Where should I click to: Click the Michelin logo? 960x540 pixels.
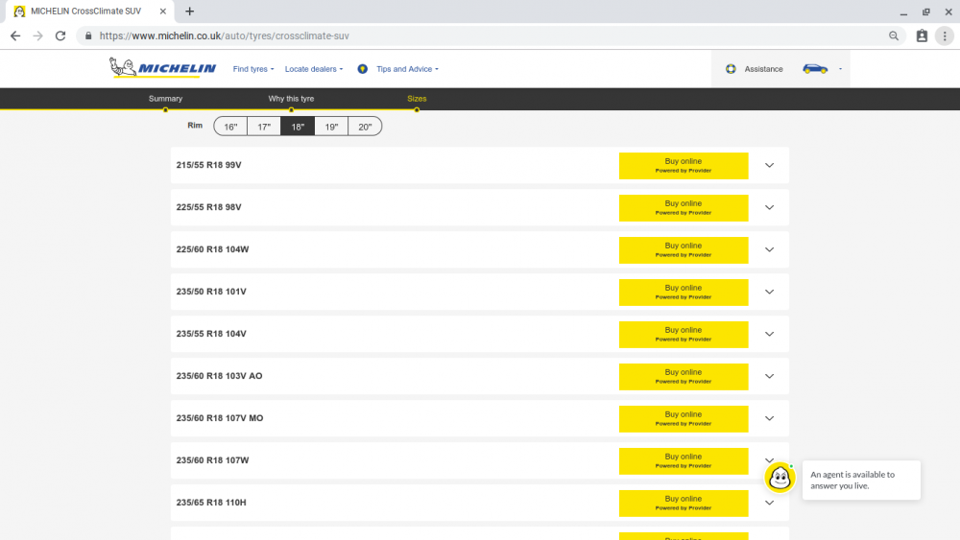[162, 67]
